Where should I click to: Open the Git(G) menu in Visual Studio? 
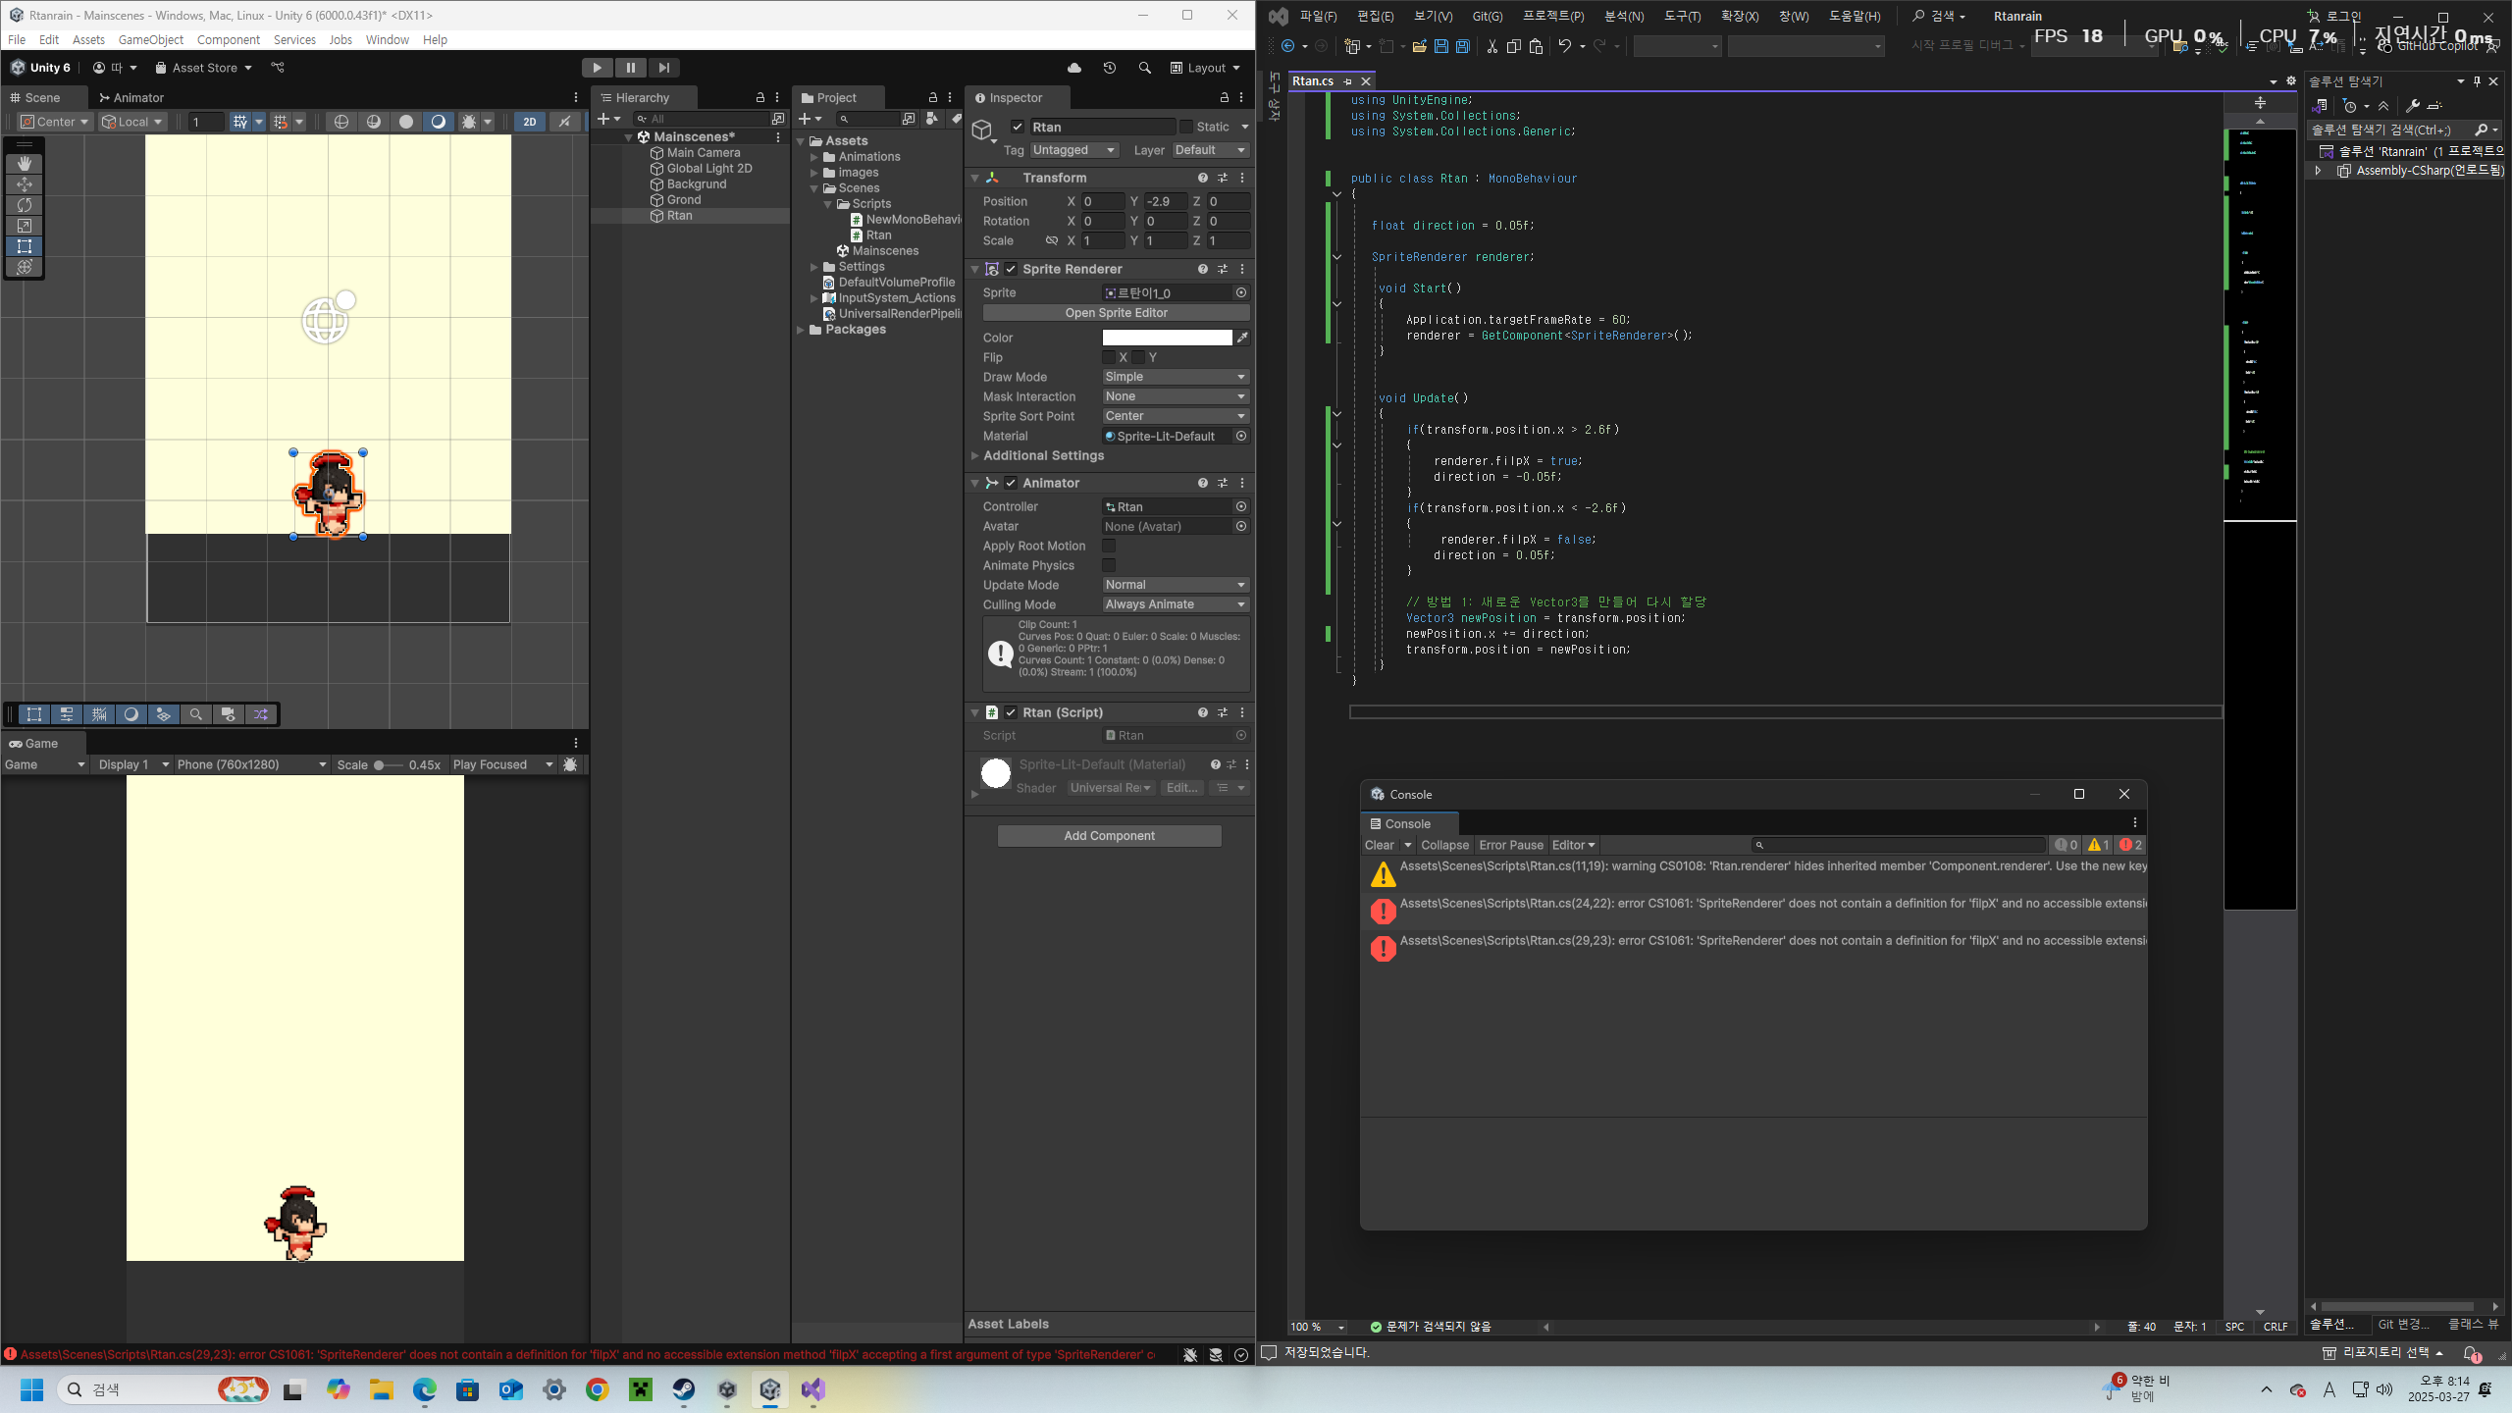coord(1488,16)
